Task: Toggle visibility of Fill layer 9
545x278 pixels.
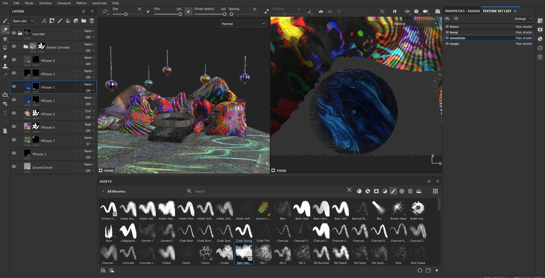Action: [14, 113]
